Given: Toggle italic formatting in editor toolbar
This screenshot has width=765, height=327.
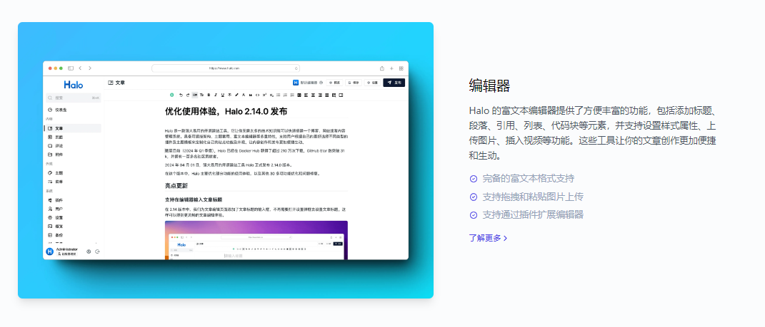Looking at the screenshot, I should click(x=216, y=95).
